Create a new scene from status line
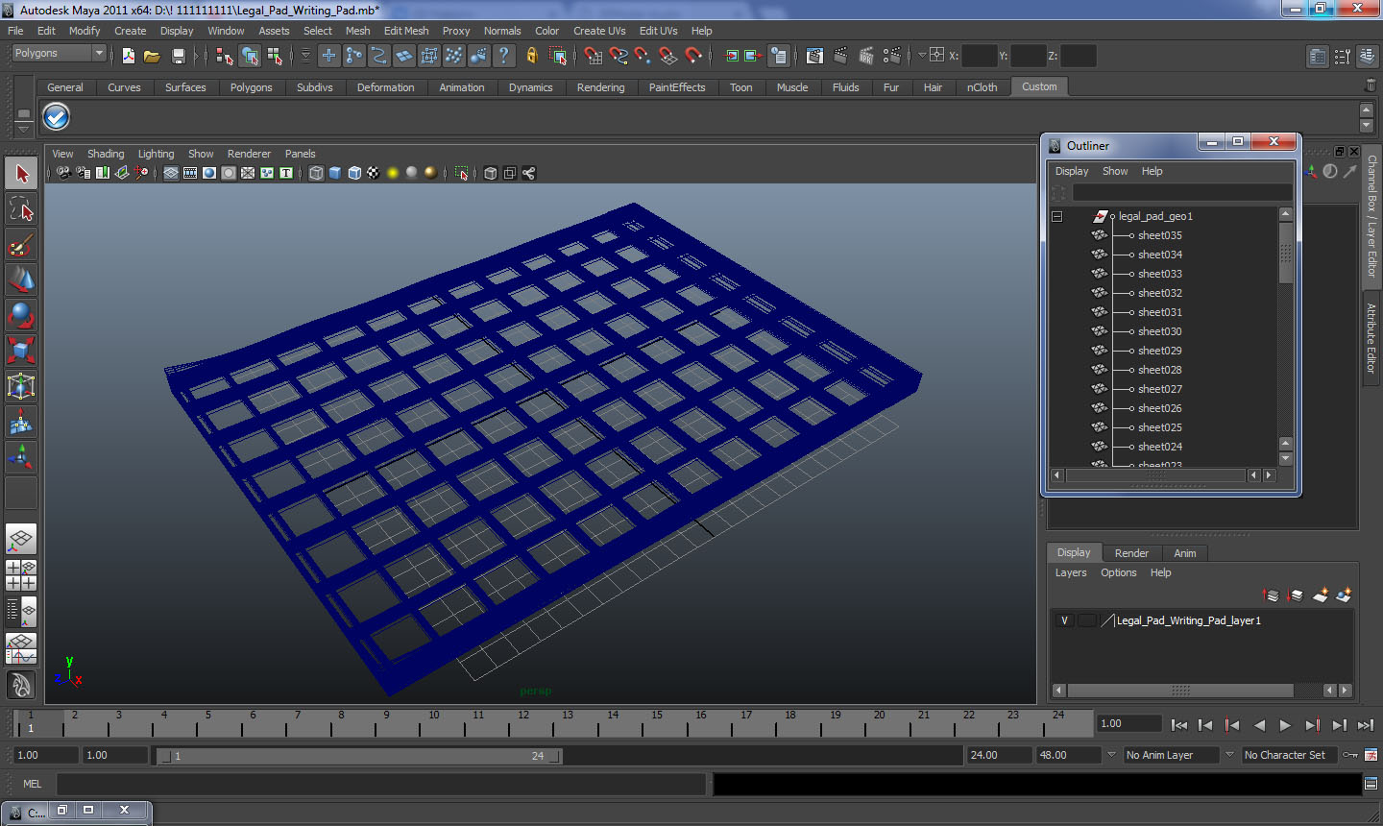Image resolution: width=1383 pixels, height=826 pixels. 129,56
